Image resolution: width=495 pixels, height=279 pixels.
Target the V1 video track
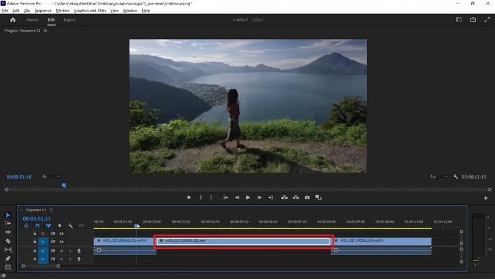[43, 242]
